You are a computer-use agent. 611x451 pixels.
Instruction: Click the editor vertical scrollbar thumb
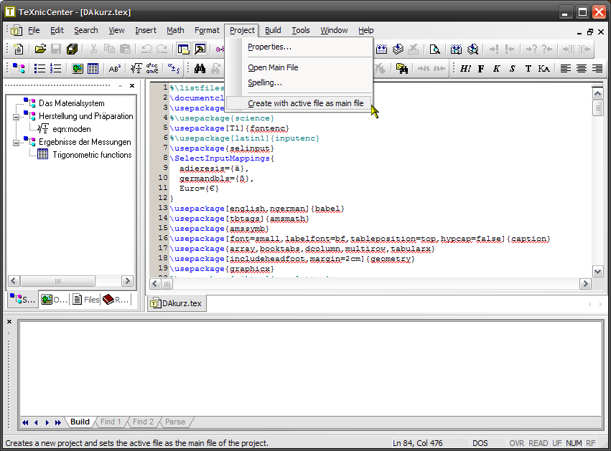(598, 108)
